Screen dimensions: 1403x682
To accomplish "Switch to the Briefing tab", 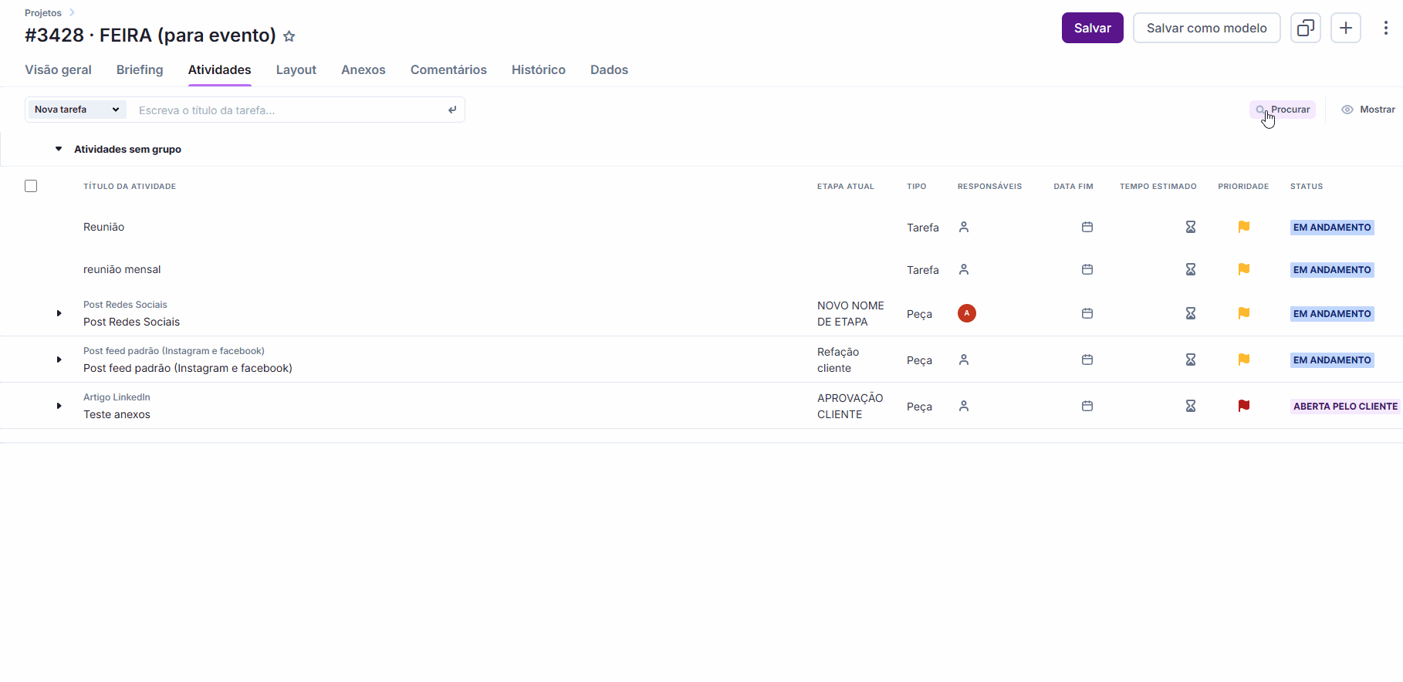I will [140, 69].
